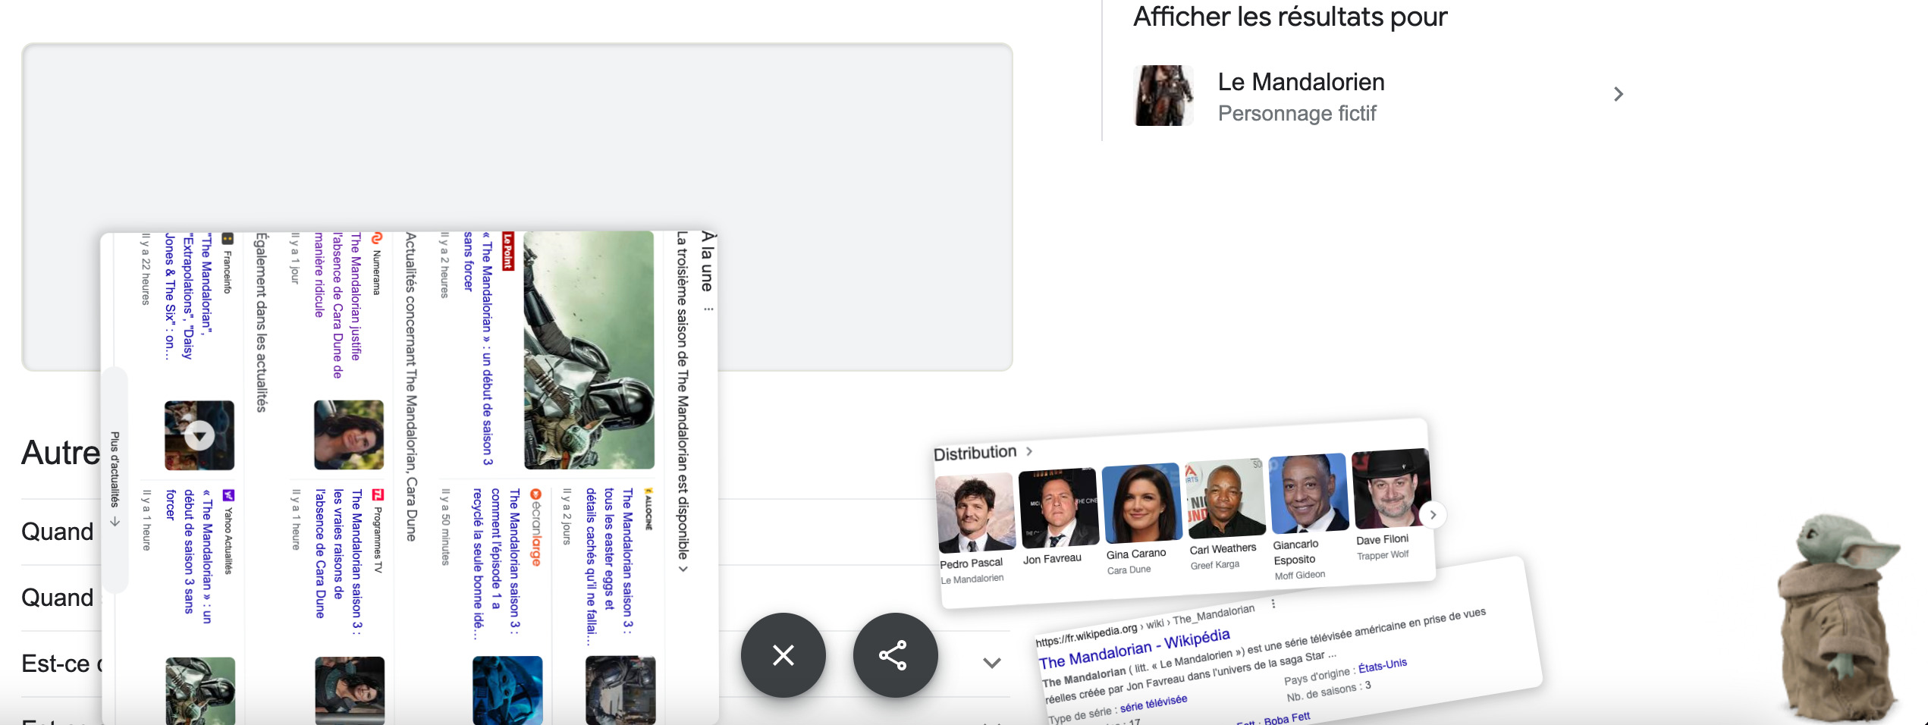Click the Numerama source icon
This screenshot has width=1928, height=725.
tap(377, 237)
